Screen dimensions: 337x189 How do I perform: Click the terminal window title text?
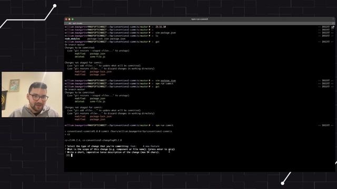click(x=200, y=19)
